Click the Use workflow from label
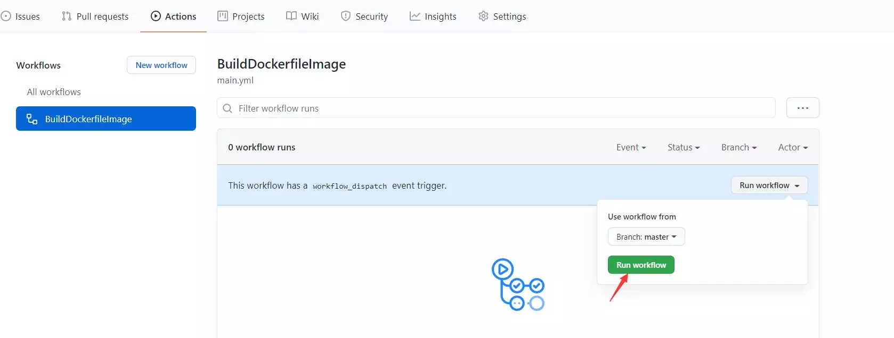Screen dimensions: 894x338 point(642,216)
